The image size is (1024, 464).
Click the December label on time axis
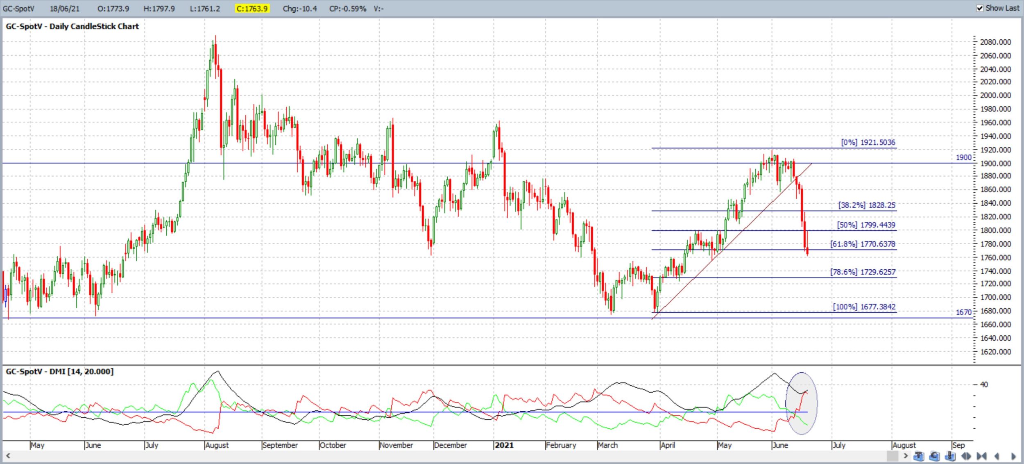pyautogui.click(x=450, y=445)
